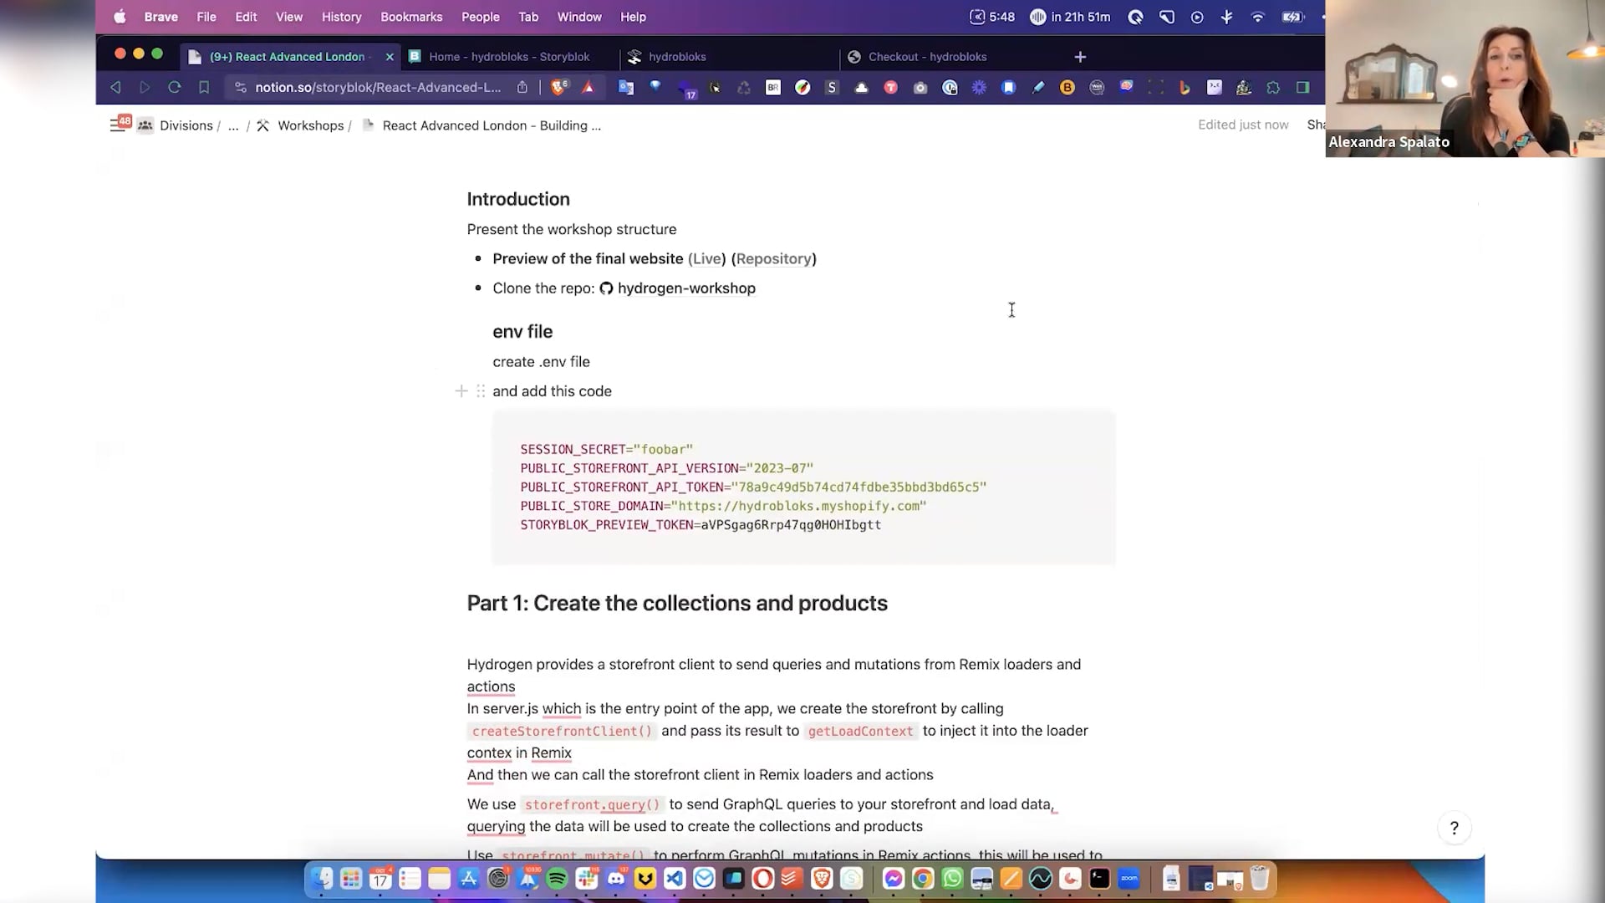The image size is (1605, 903).
Task: Open the Notion help question mark
Action: point(1454,828)
